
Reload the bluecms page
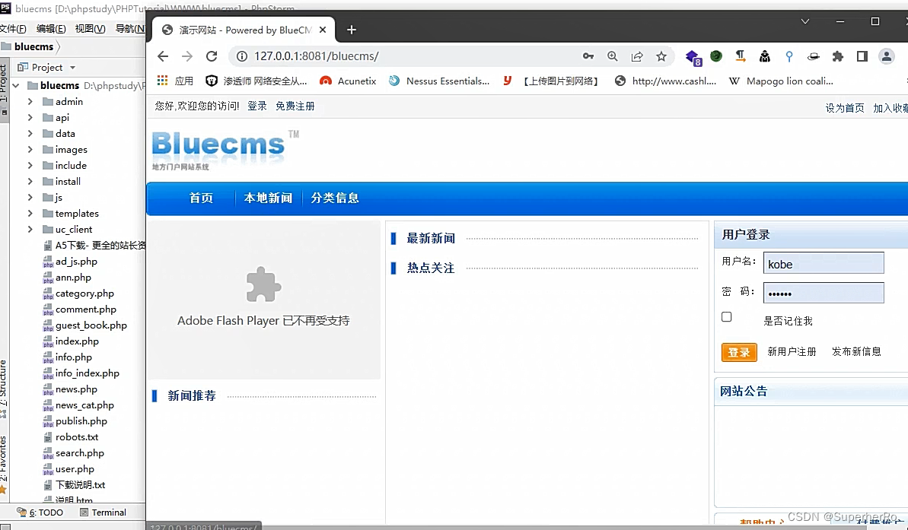[x=212, y=56]
